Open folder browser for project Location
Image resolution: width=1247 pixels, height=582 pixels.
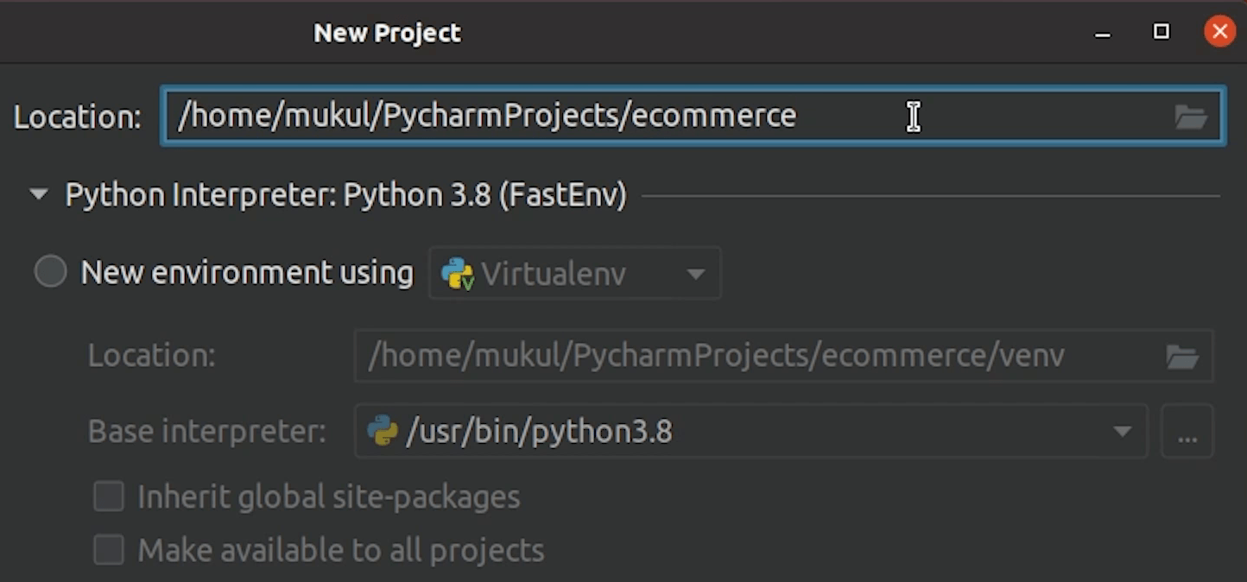pos(1192,116)
